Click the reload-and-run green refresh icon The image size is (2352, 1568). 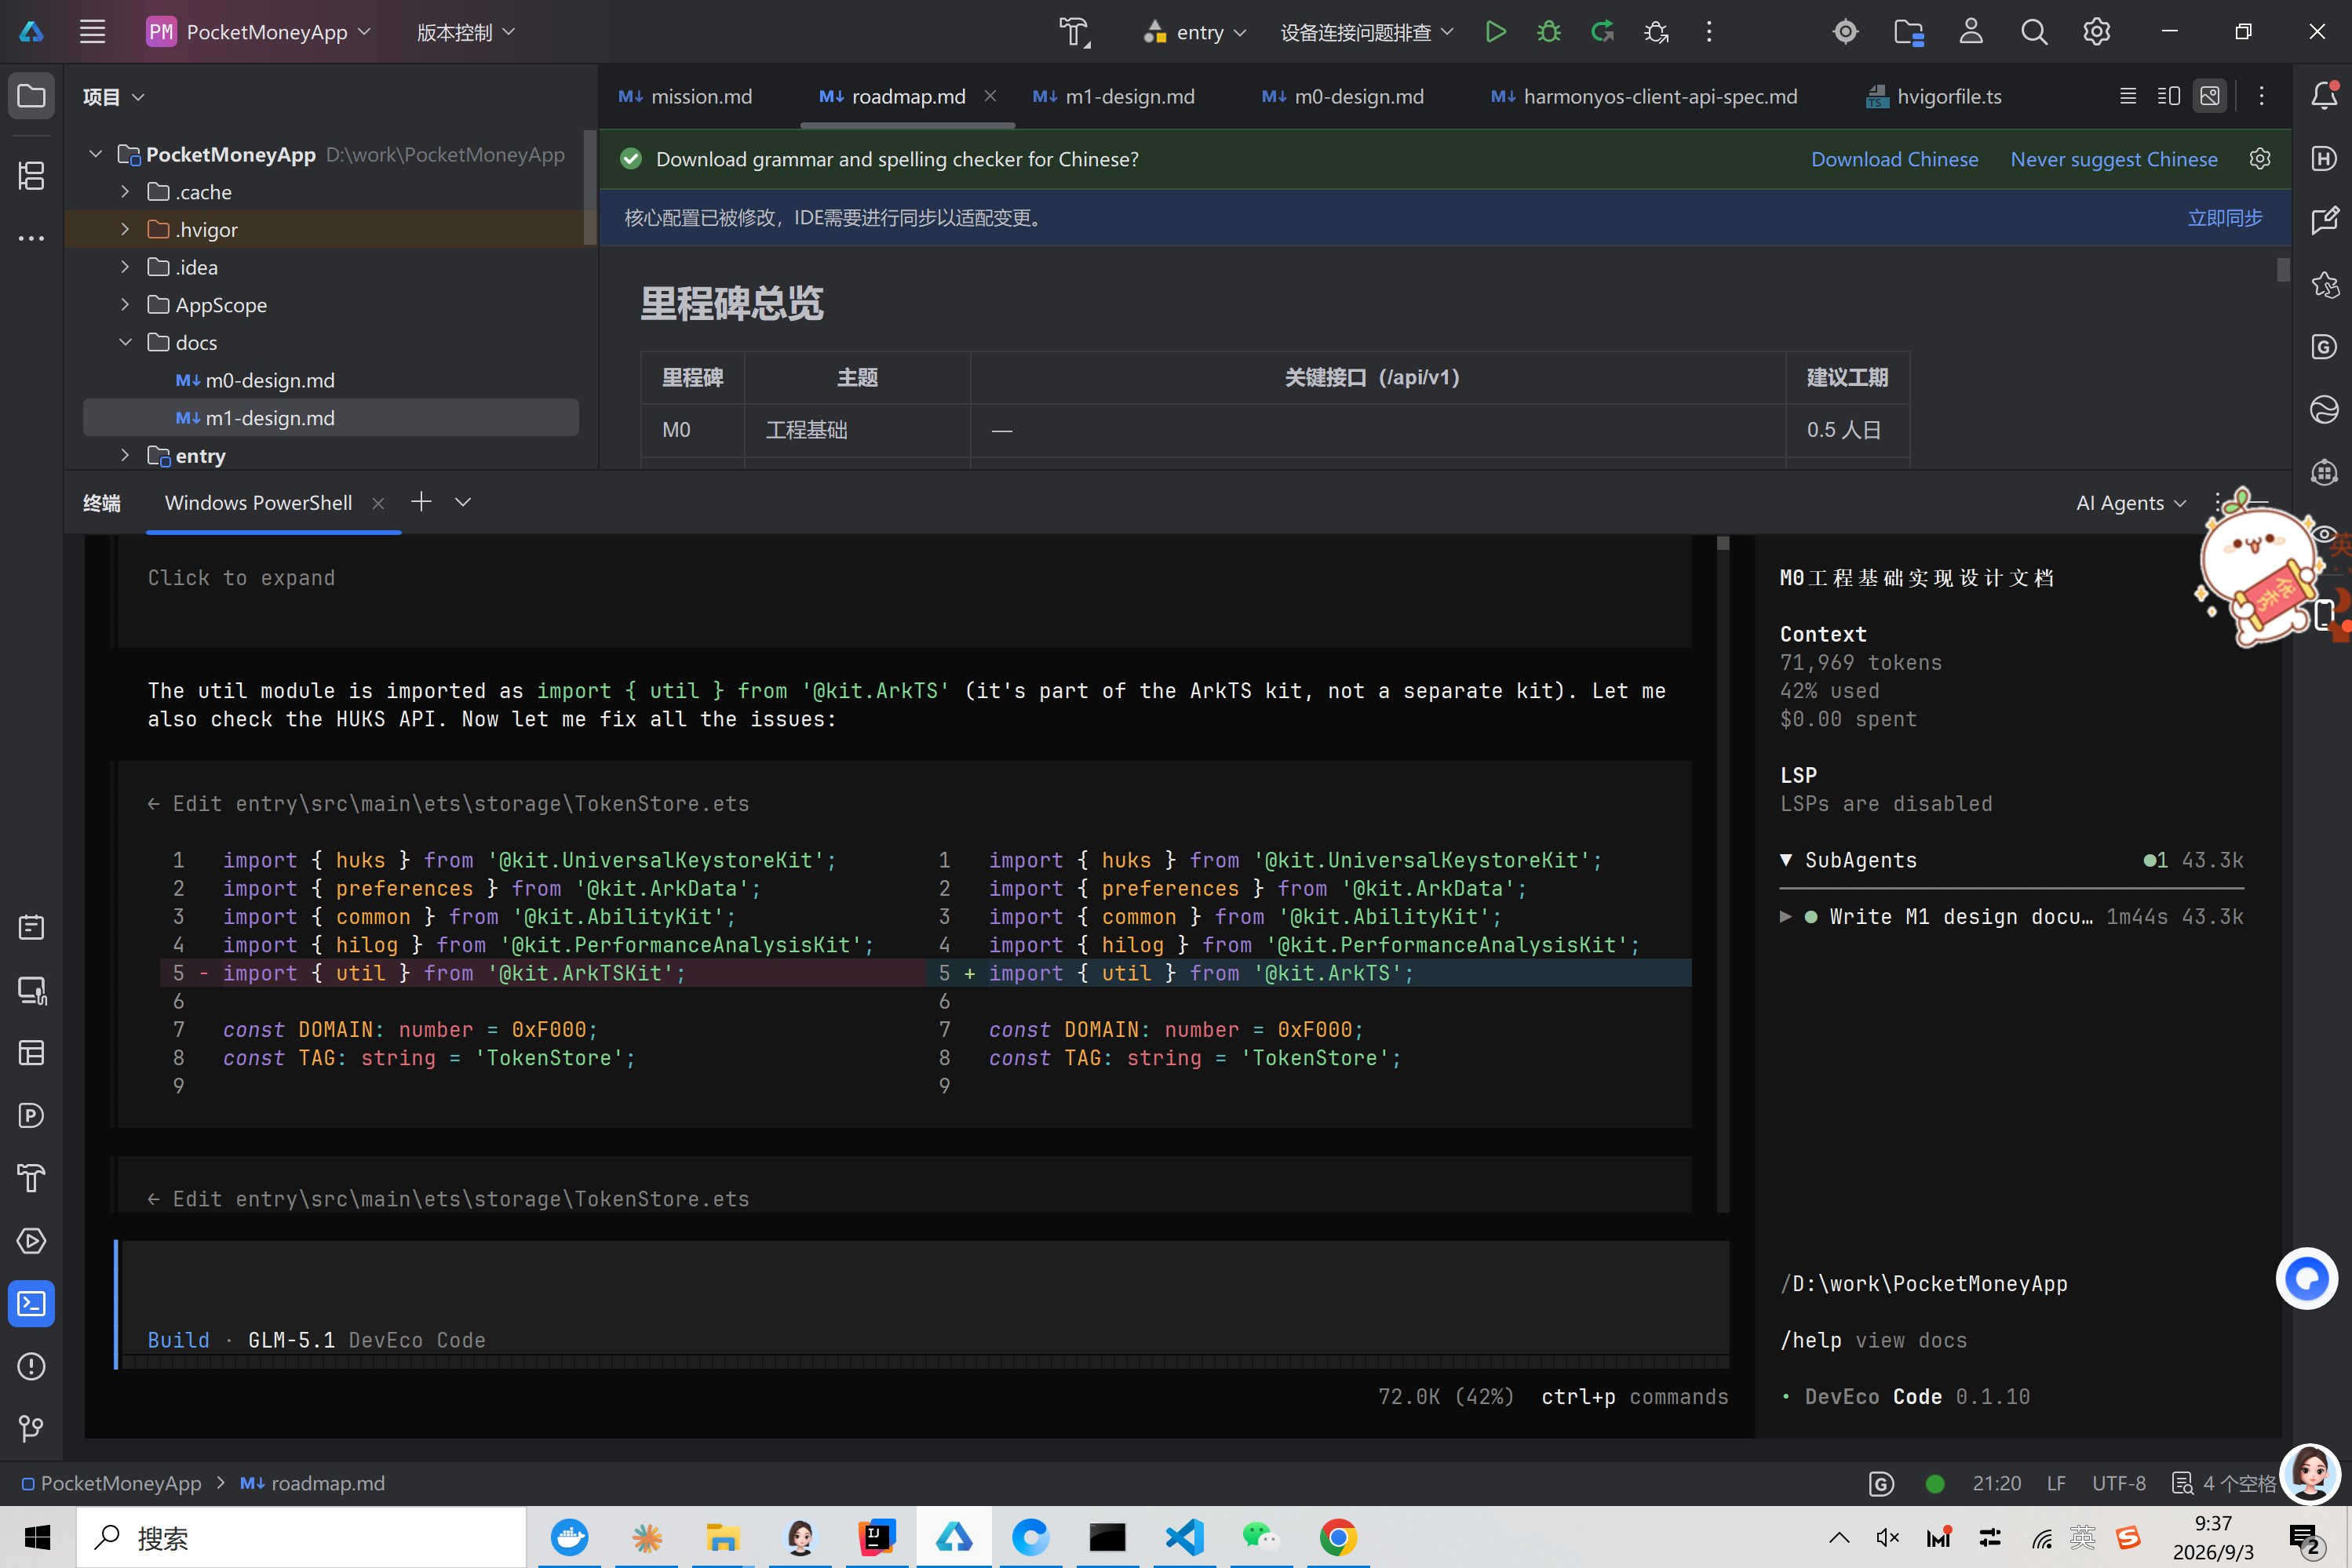[1603, 32]
